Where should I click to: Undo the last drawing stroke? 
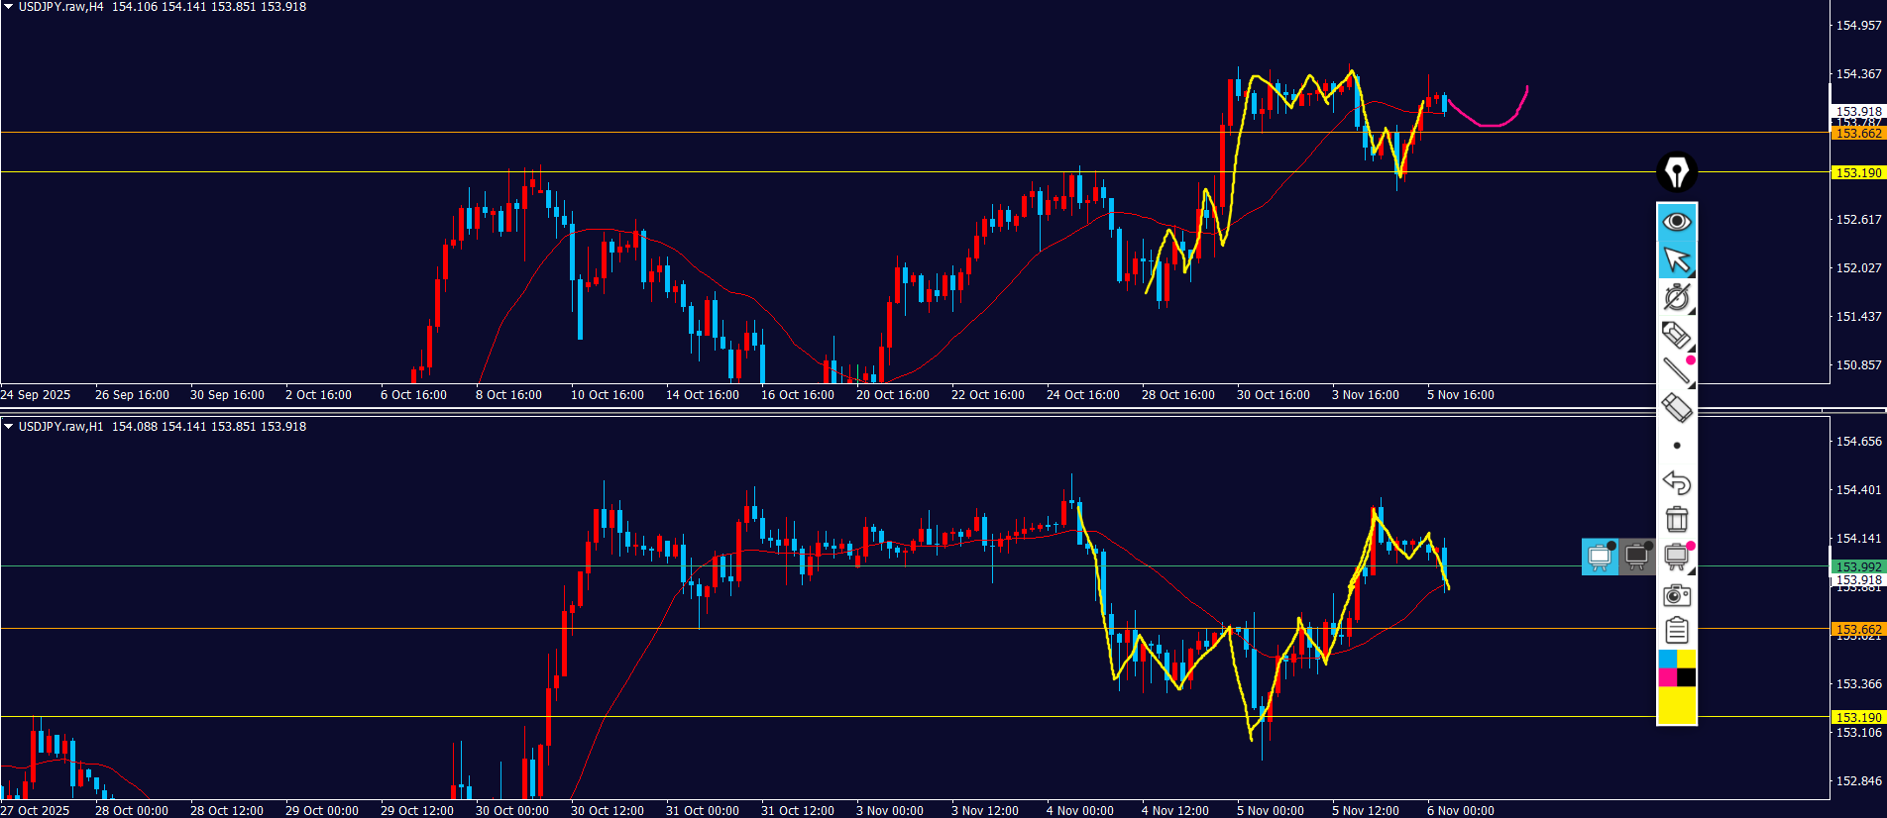[1676, 482]
